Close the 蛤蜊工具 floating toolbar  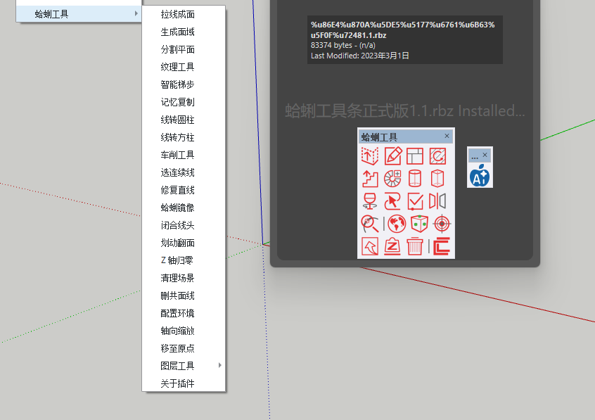pyautogui.click(x=447, y=136)
